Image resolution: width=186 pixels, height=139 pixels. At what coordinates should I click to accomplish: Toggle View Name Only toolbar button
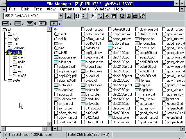tap(78, 16)
